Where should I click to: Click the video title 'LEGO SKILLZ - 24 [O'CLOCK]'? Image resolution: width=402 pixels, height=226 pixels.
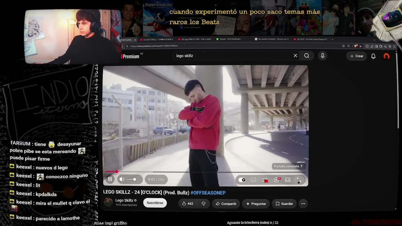pyautogui.click(x=146, y=193)
